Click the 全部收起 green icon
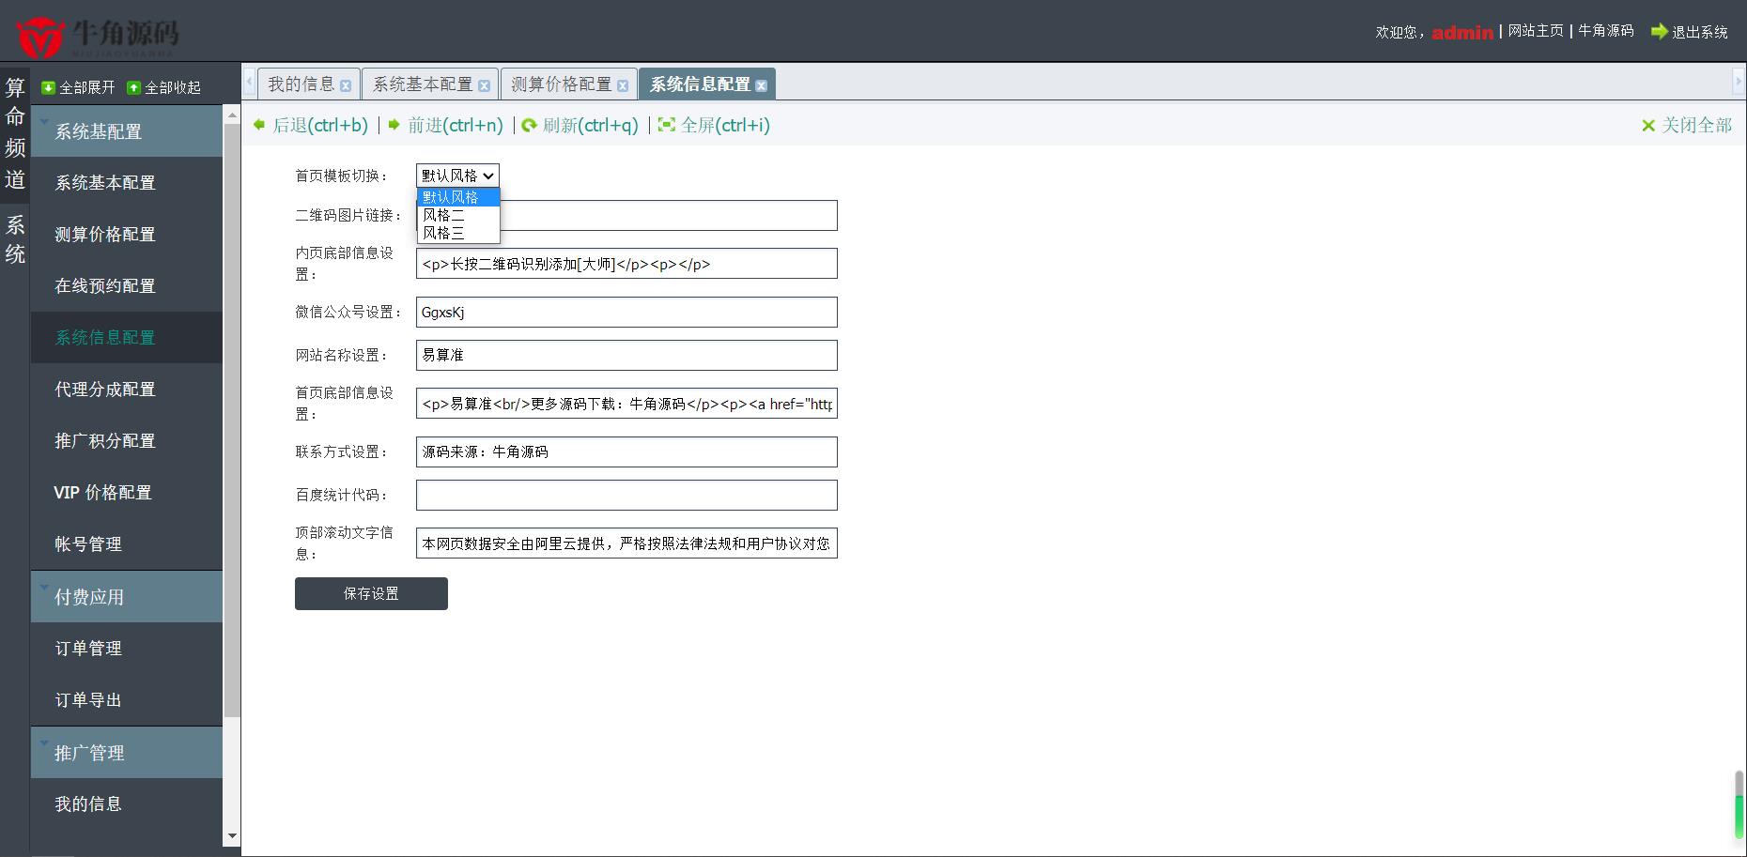The width and height of the screenshot is (1747, 857). coord(133,87)
